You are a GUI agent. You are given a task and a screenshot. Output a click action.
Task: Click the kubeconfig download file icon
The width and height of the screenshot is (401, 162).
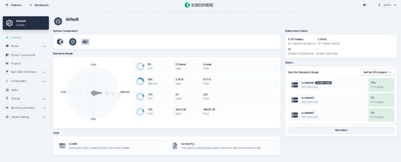point(175,146)
